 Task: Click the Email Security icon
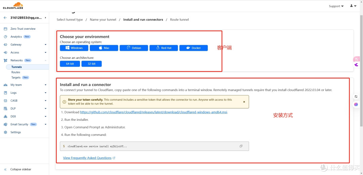(6, 124)
